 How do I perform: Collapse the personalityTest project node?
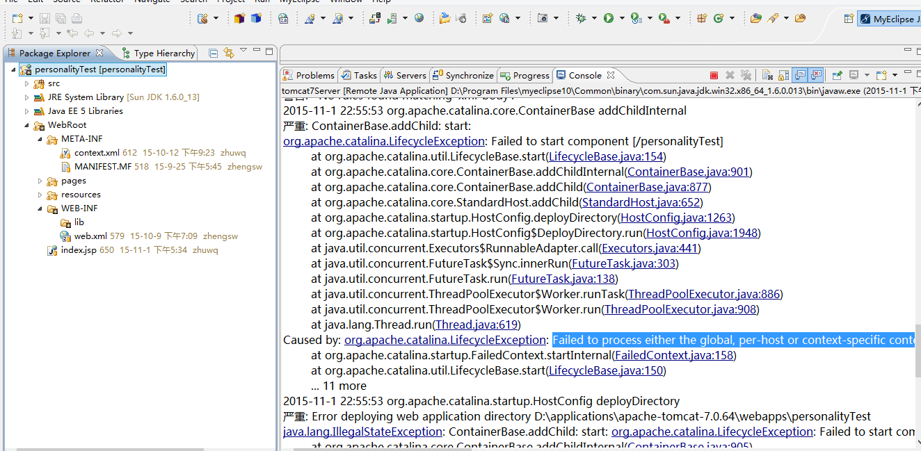click(14, 69)
